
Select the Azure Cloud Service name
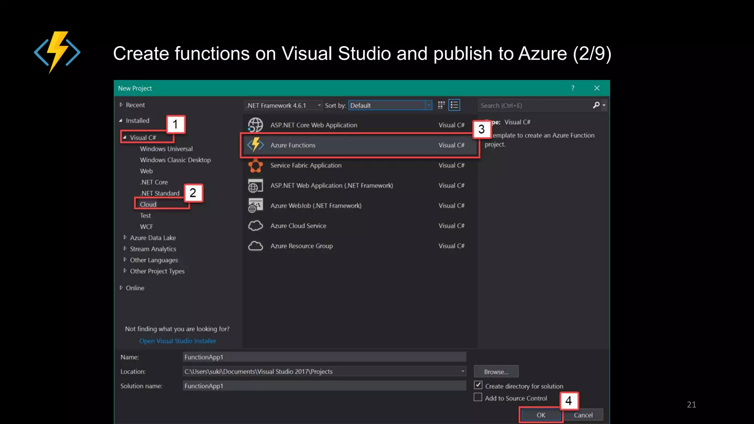[298, 226]
